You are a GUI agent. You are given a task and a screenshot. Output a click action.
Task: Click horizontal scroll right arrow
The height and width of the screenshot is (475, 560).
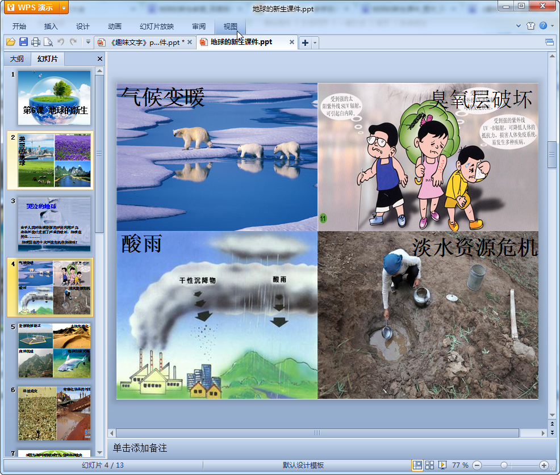pos(543,433)
